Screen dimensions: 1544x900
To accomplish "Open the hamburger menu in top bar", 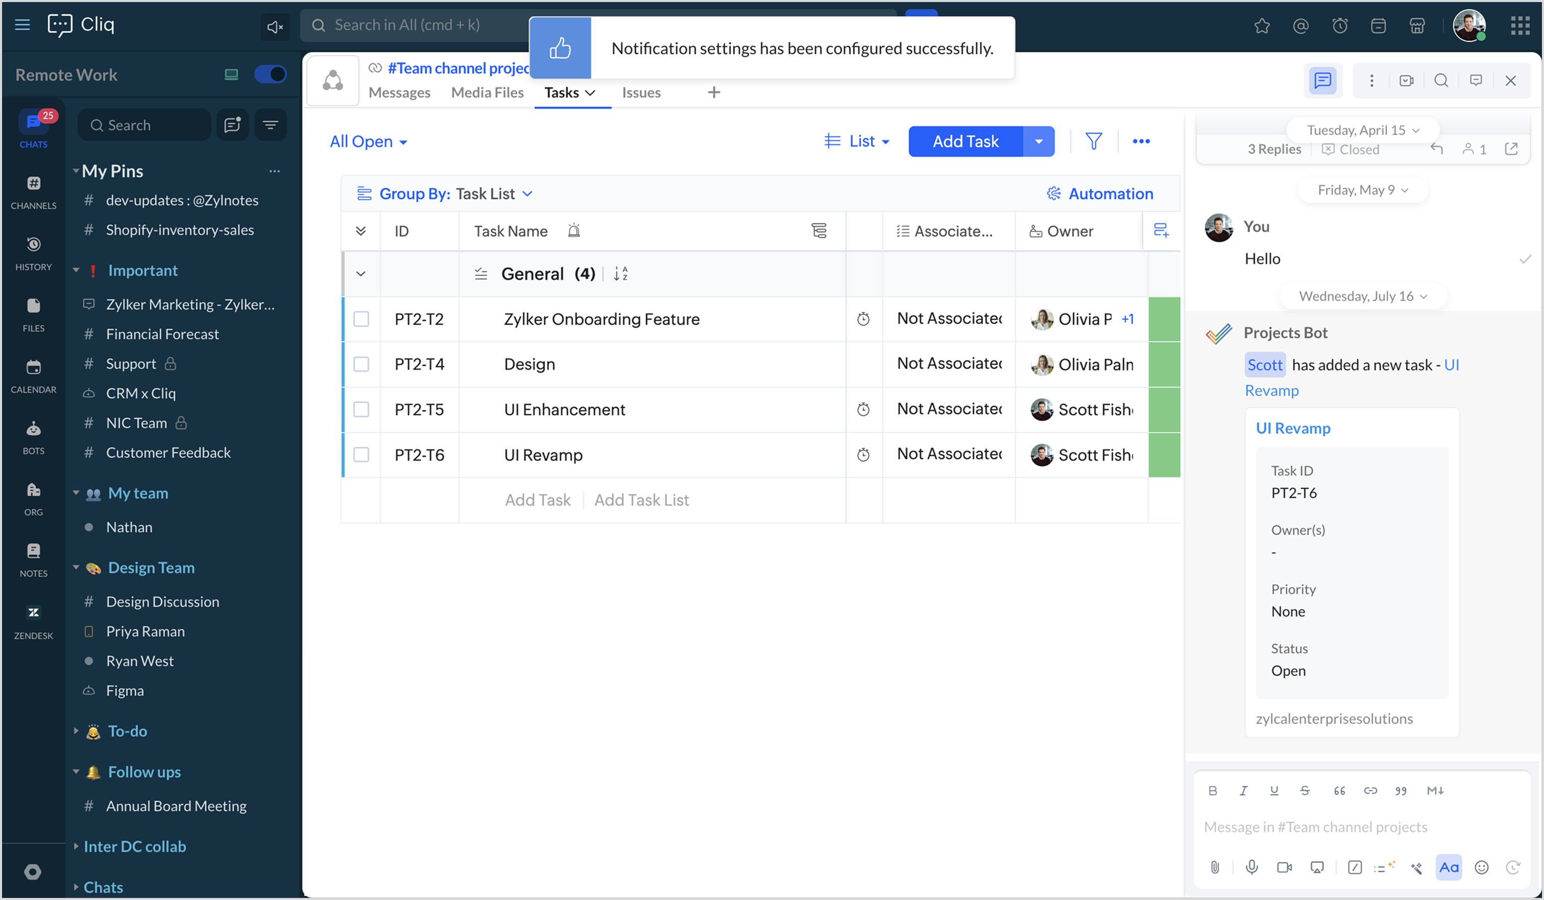I will click(22, 25).
